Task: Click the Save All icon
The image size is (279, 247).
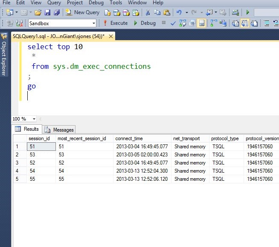Action: click(56, 12)
